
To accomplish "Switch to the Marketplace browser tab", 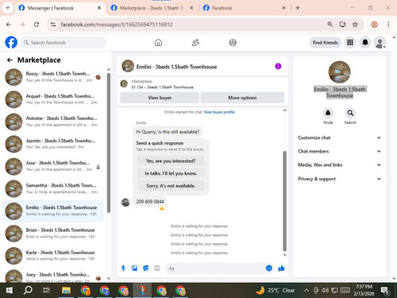I will pos(152,8).
